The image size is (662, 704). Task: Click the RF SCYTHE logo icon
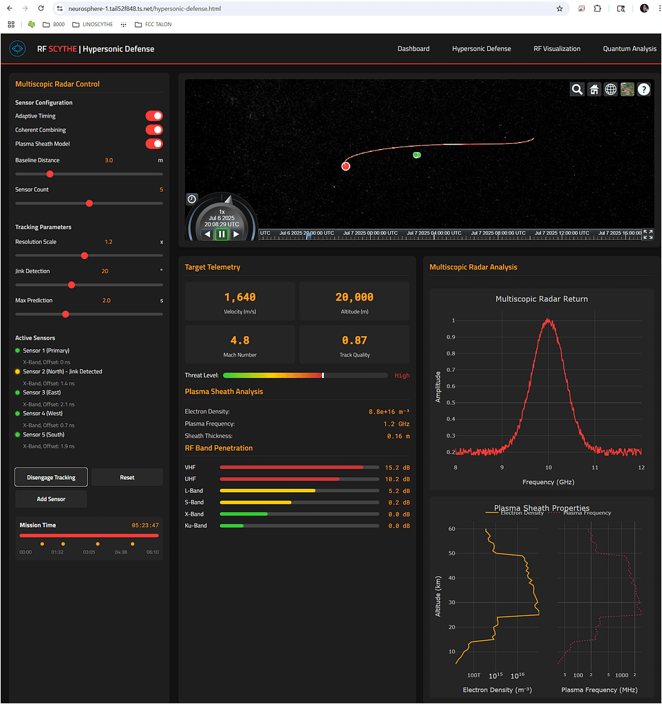point(17,49)
